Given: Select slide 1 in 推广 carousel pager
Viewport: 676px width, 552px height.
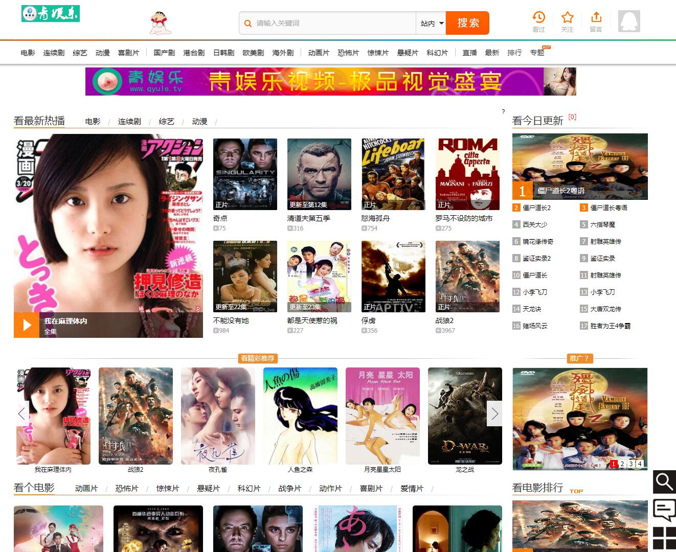Looking at the screenshot, I should coord(614,464).
